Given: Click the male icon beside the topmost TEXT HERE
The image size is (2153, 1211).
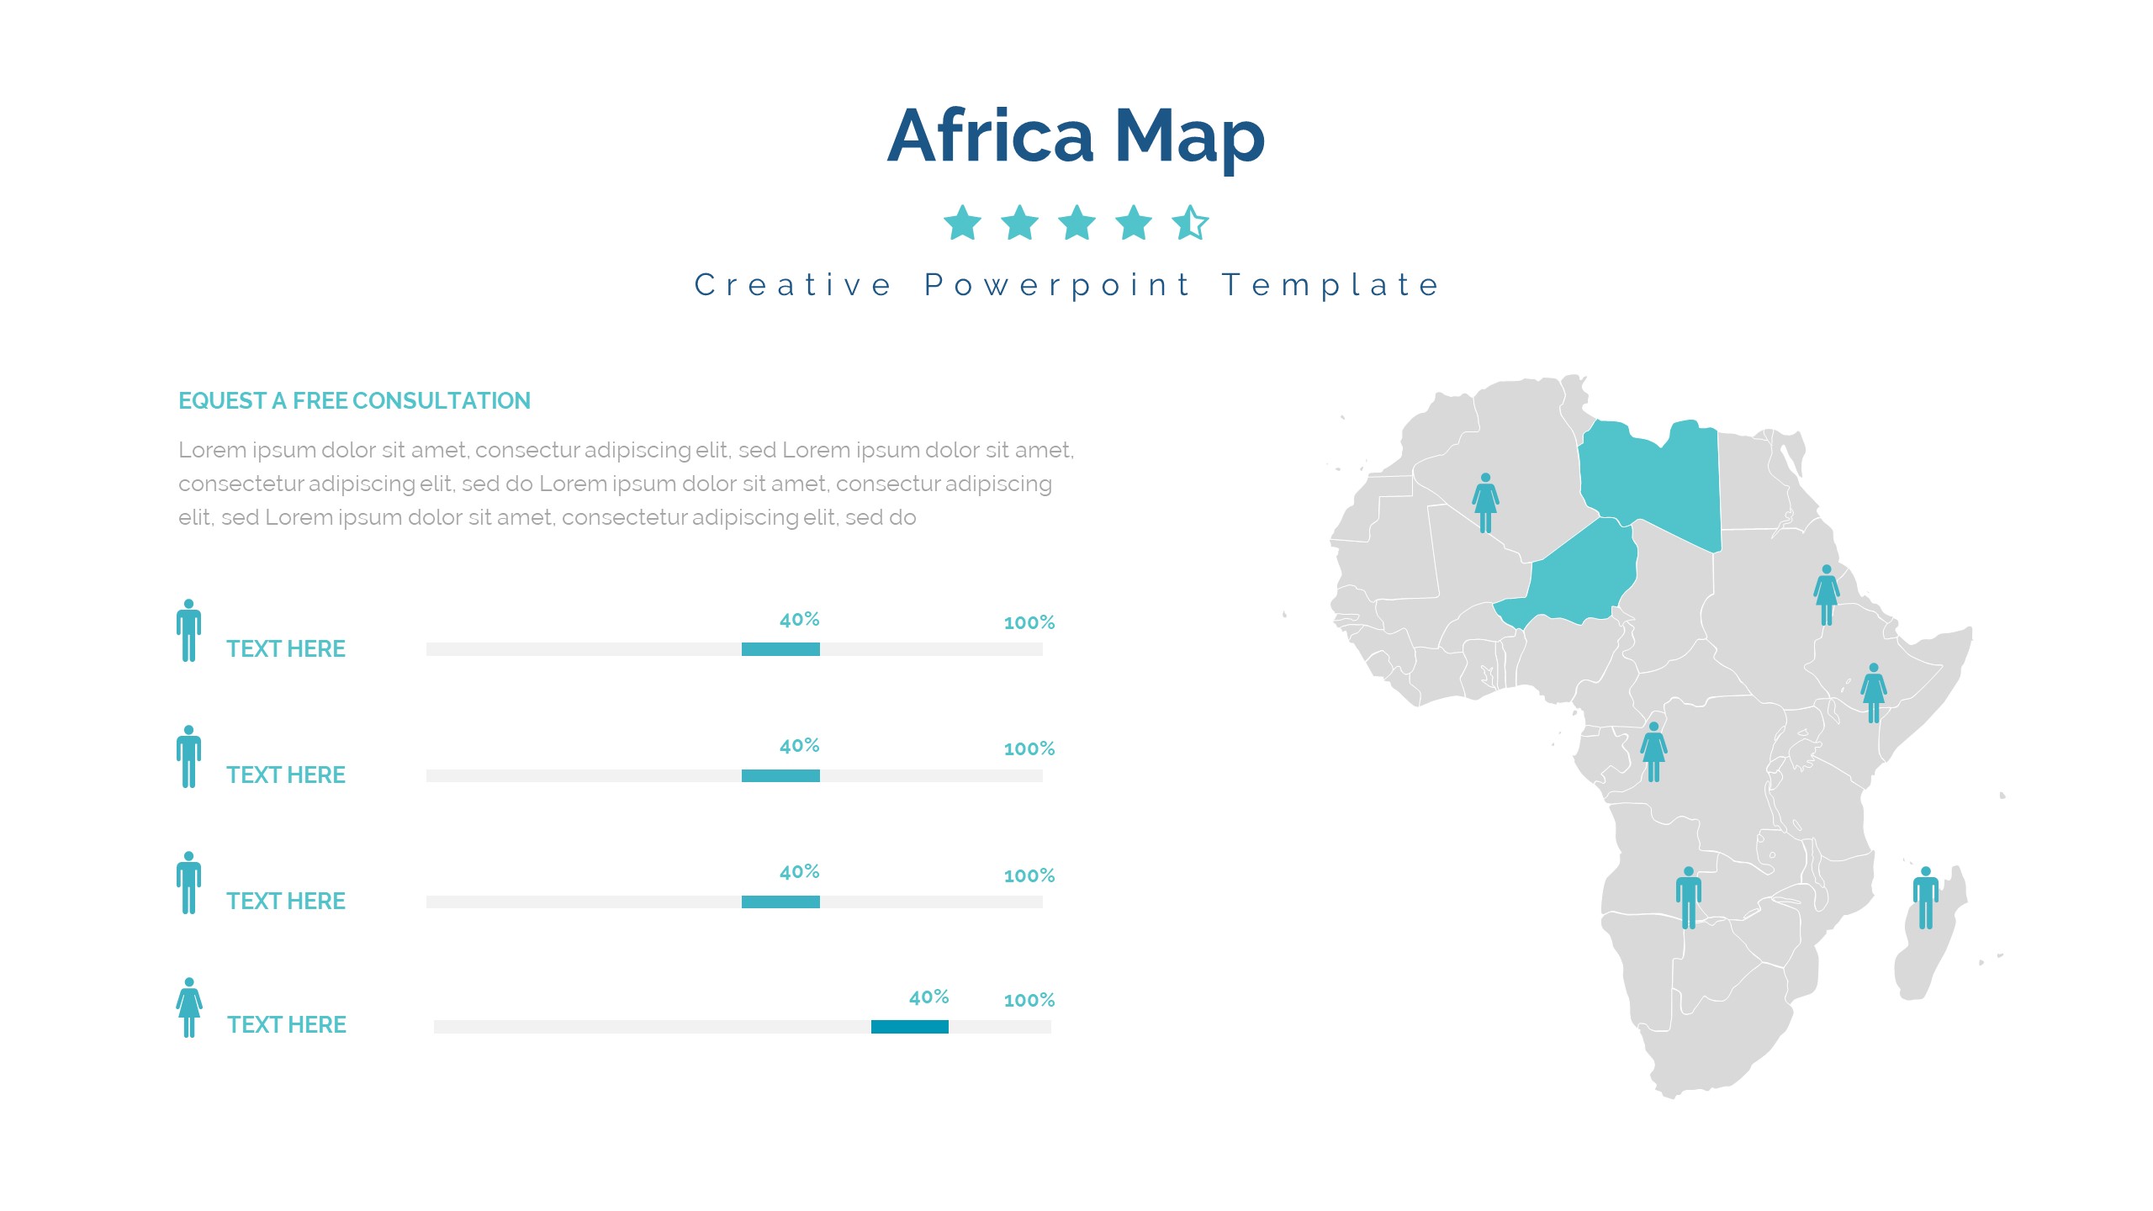Looking at the screenshot, I should [x=189, y=631].
